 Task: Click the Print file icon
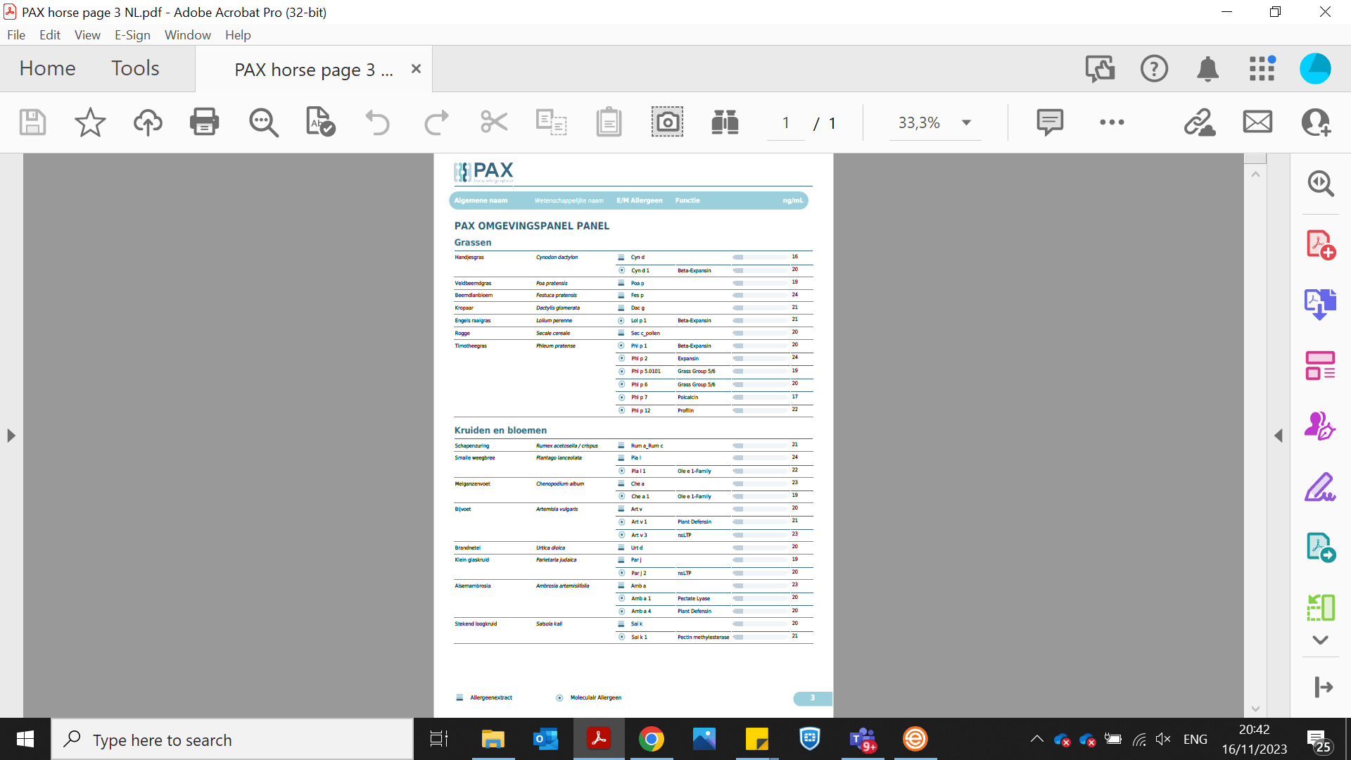204,122
